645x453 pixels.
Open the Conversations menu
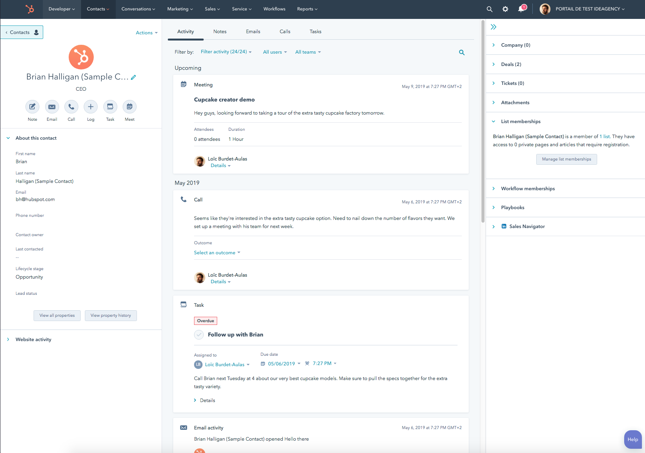click(x=138, y=9)
